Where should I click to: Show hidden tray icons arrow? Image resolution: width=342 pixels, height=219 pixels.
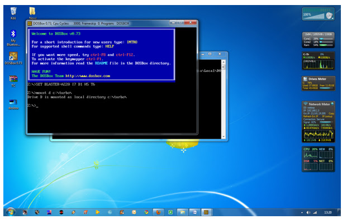[302, 212]
